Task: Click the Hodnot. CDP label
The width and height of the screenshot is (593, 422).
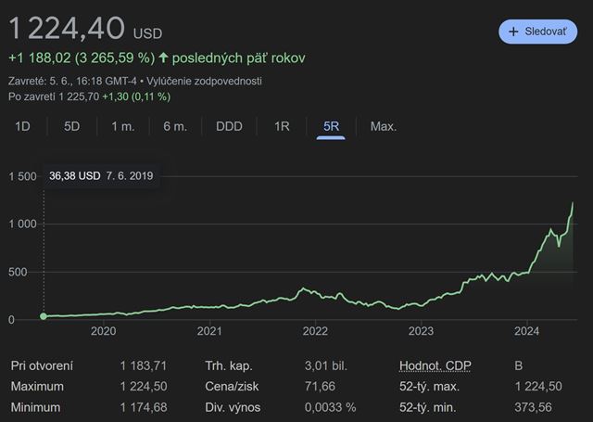Action: [x=435, y=365]
